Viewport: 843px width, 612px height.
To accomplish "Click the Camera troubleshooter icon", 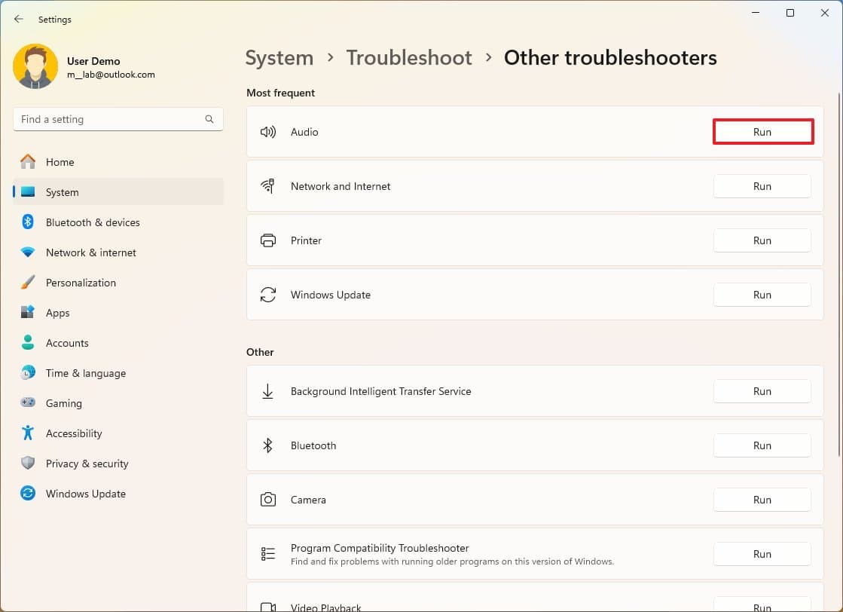I will click(x=267, y=500).
